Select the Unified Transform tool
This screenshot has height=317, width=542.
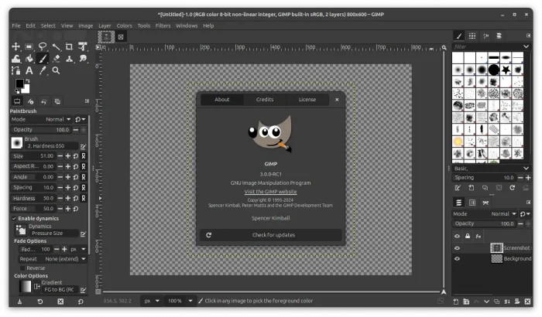pos(83,46)
